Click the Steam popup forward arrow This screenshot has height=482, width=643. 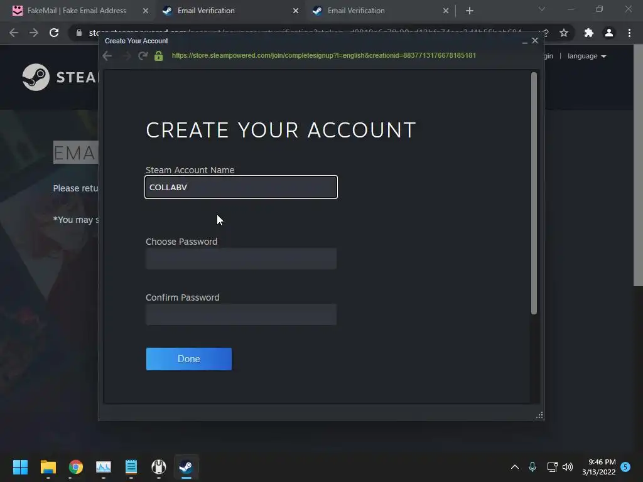pyautogui.click(x=126, y=56)
